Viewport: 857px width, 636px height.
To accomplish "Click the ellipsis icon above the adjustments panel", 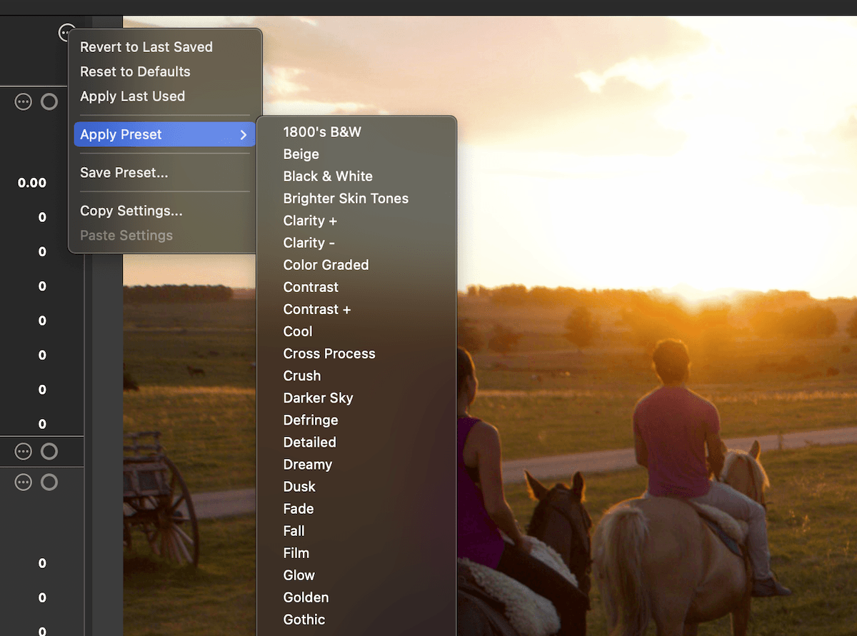I will (x=66, y=32).
